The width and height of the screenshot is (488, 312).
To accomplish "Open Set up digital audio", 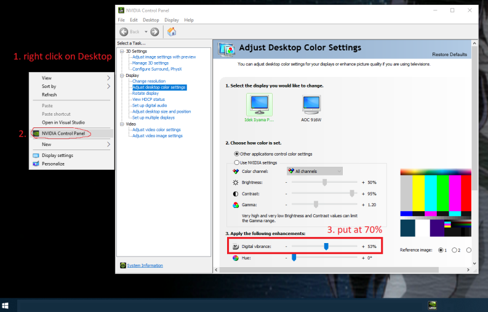I will (150, 105).
